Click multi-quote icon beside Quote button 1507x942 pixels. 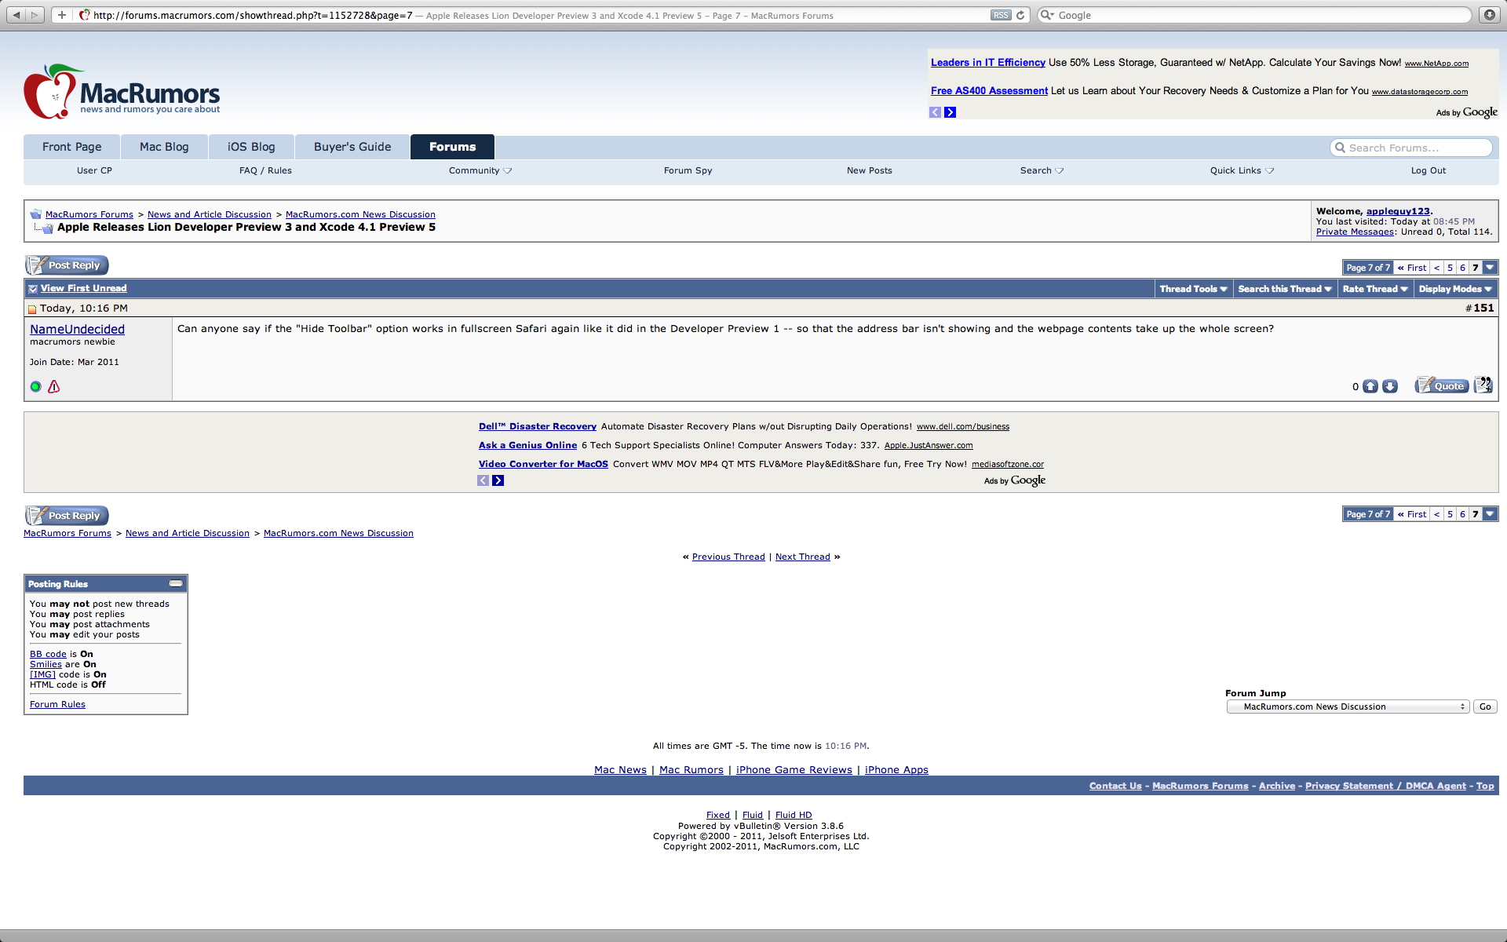coord(1483,385)
